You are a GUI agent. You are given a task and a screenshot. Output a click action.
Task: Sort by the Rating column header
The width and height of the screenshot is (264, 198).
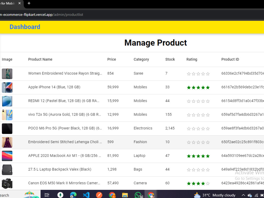192,59
